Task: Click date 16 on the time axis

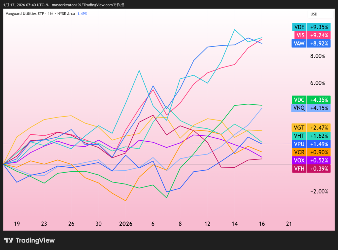Action: (262, 224)
